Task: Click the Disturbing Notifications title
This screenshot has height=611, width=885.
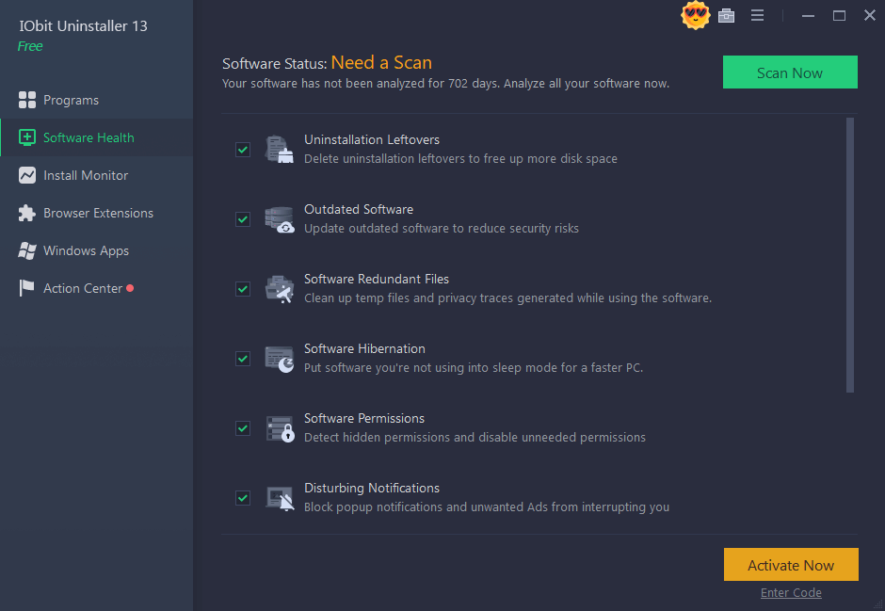Action: [371, 488]
